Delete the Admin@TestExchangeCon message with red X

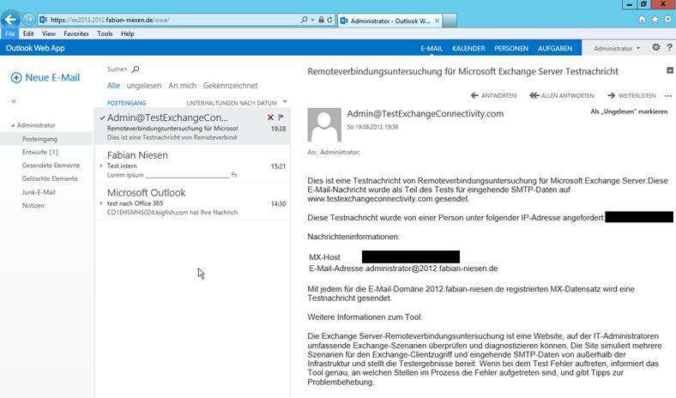(x=270, y=118)
